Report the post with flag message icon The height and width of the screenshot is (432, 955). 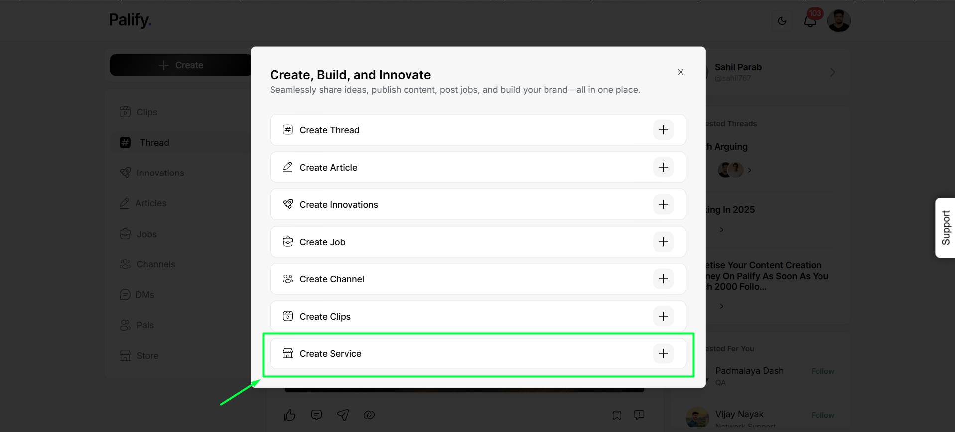(639, 415)
